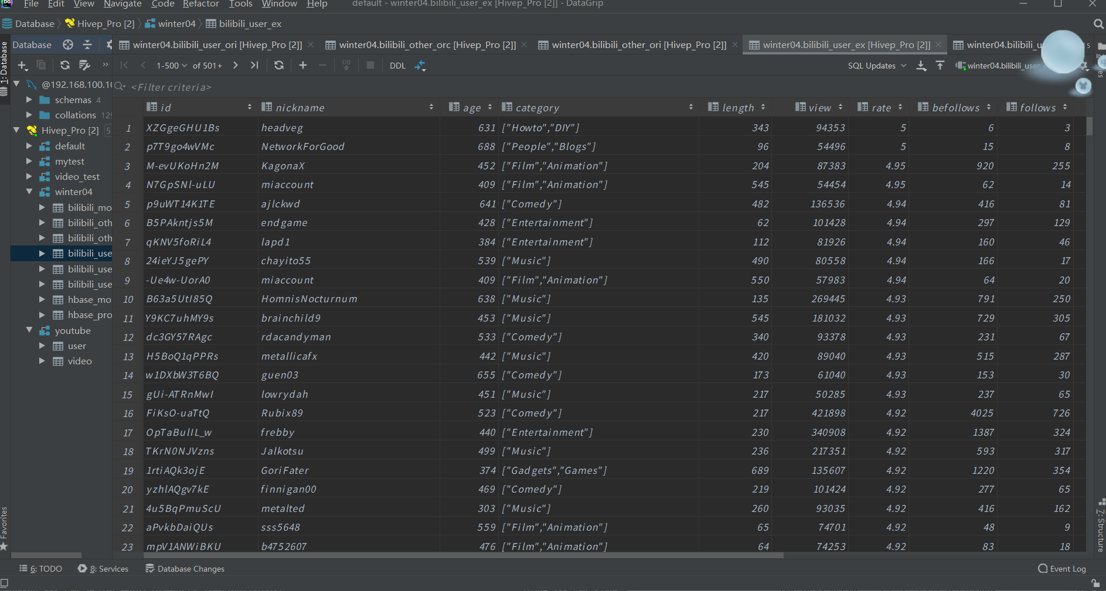The image size is (1106, 591).
Task: Open the data export download icon
Action: [921, 65]
